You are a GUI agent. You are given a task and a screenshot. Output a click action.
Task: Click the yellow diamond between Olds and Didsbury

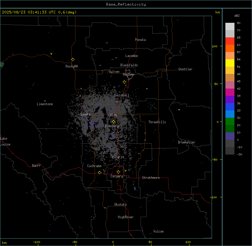pos(113,122)
